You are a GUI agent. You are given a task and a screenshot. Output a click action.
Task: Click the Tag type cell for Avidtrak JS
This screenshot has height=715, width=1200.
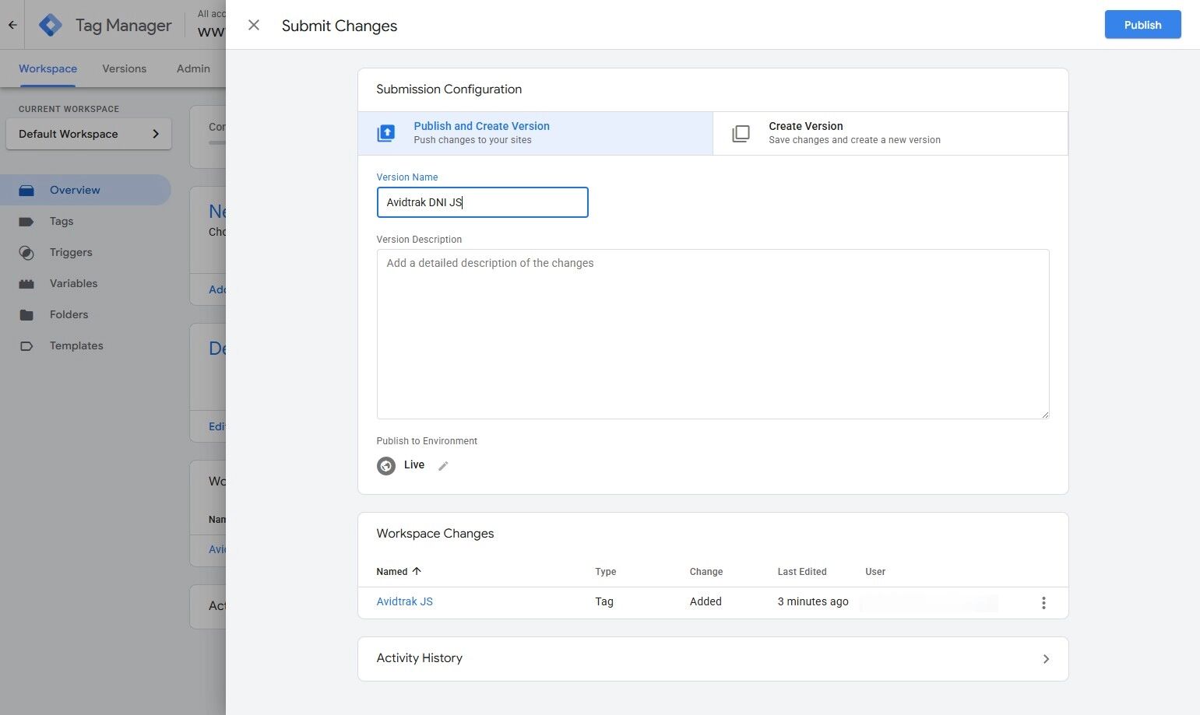(x=604, y=601)
